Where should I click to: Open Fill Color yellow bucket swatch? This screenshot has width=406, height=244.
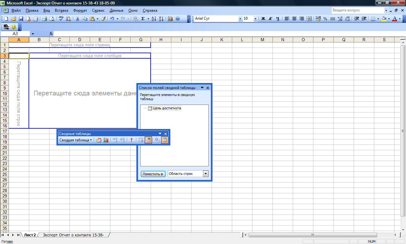384,19
